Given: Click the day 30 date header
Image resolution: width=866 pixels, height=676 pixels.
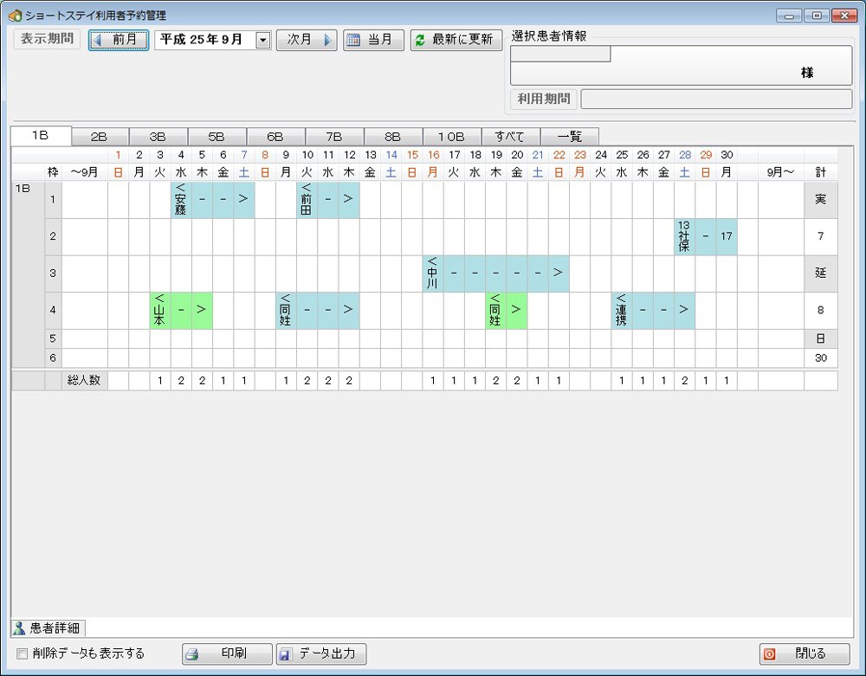Looking at the screenshot, I should click(x=727, y=155).
